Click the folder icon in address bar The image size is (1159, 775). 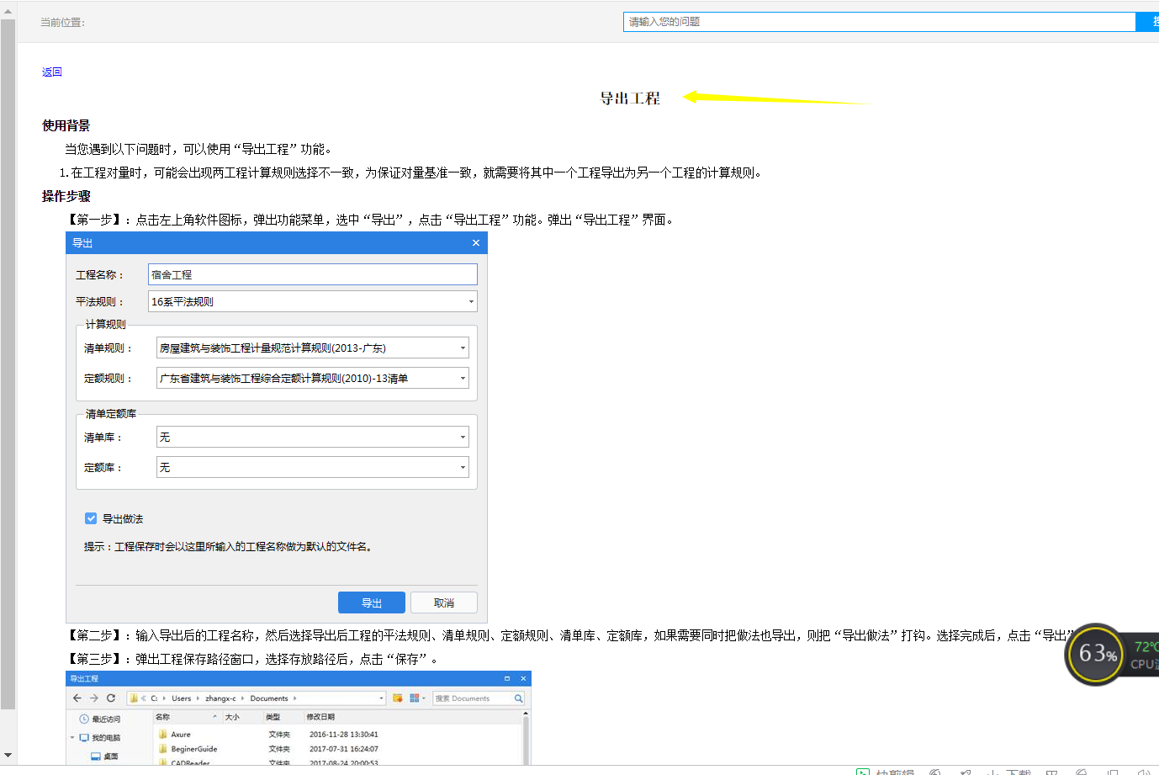coord(134,698)
